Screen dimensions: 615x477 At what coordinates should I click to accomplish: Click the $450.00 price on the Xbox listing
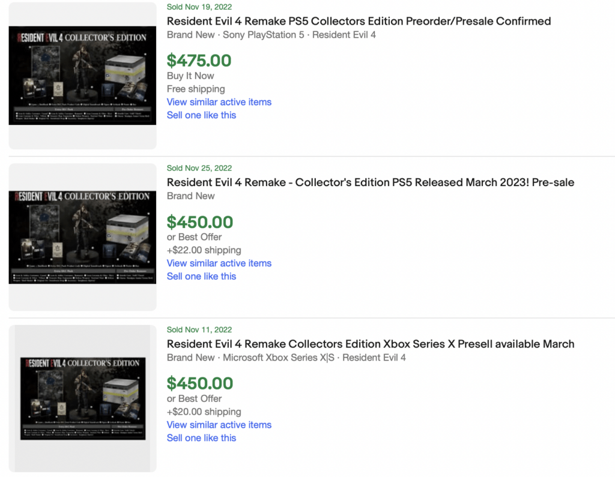click(x=199, y=383)
